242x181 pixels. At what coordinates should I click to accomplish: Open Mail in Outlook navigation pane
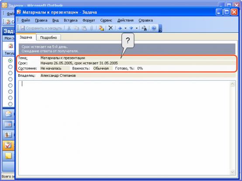pos(8,114)
